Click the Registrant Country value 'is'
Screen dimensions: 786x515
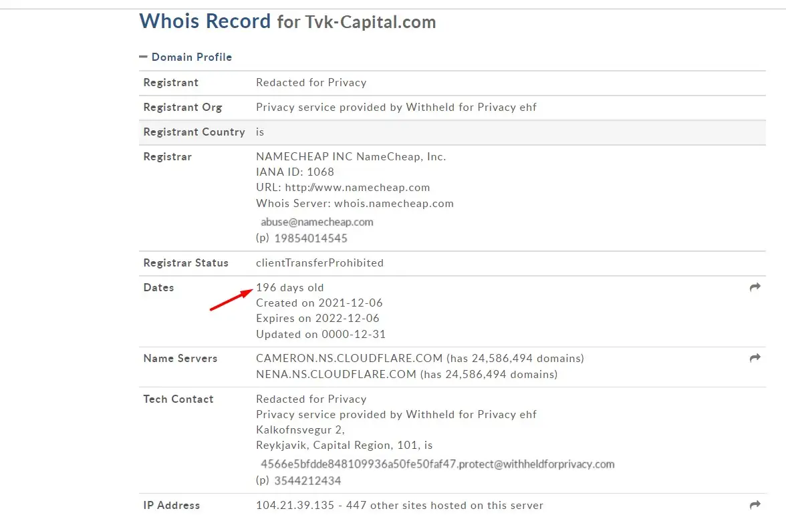[259, 132]
